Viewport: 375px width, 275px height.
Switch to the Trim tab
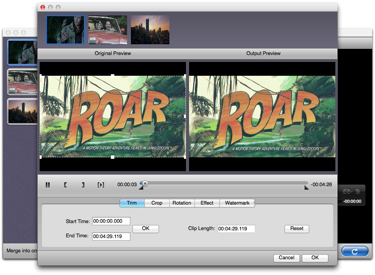tap(132, 203)
